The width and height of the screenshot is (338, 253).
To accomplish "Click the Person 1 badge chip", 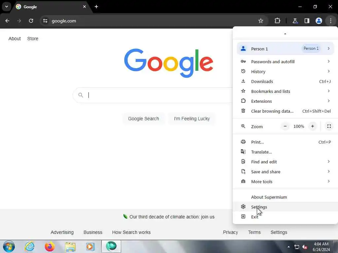I will pyautogui.click(x=311, y=49).
